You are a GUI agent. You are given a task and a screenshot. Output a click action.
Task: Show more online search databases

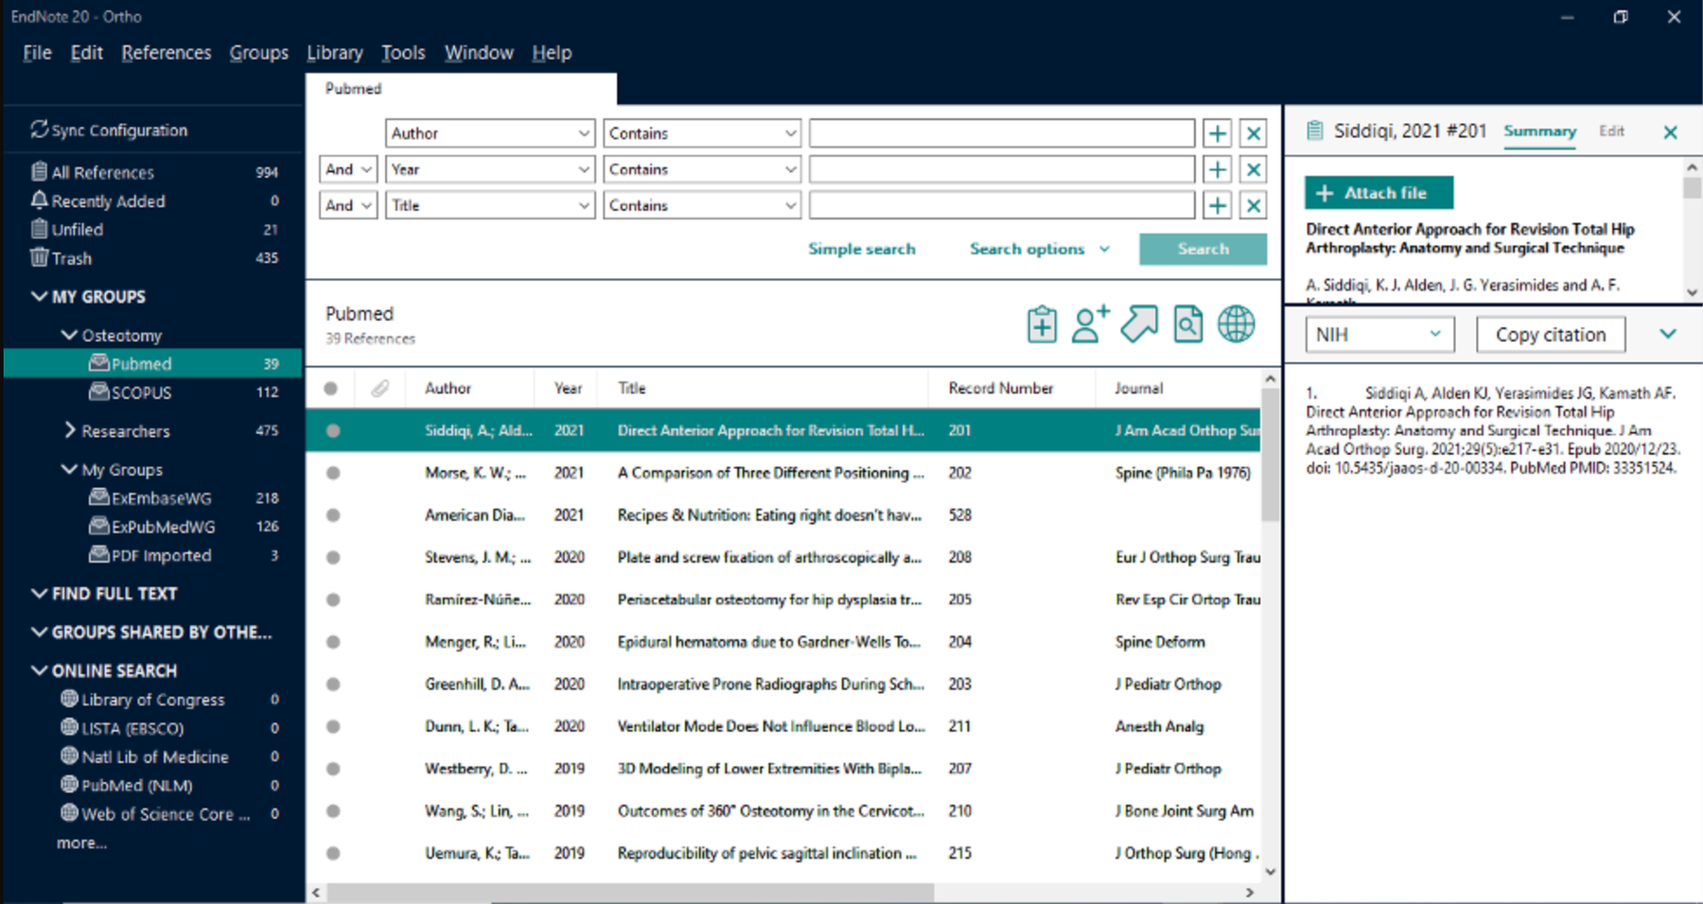[81, 843]
